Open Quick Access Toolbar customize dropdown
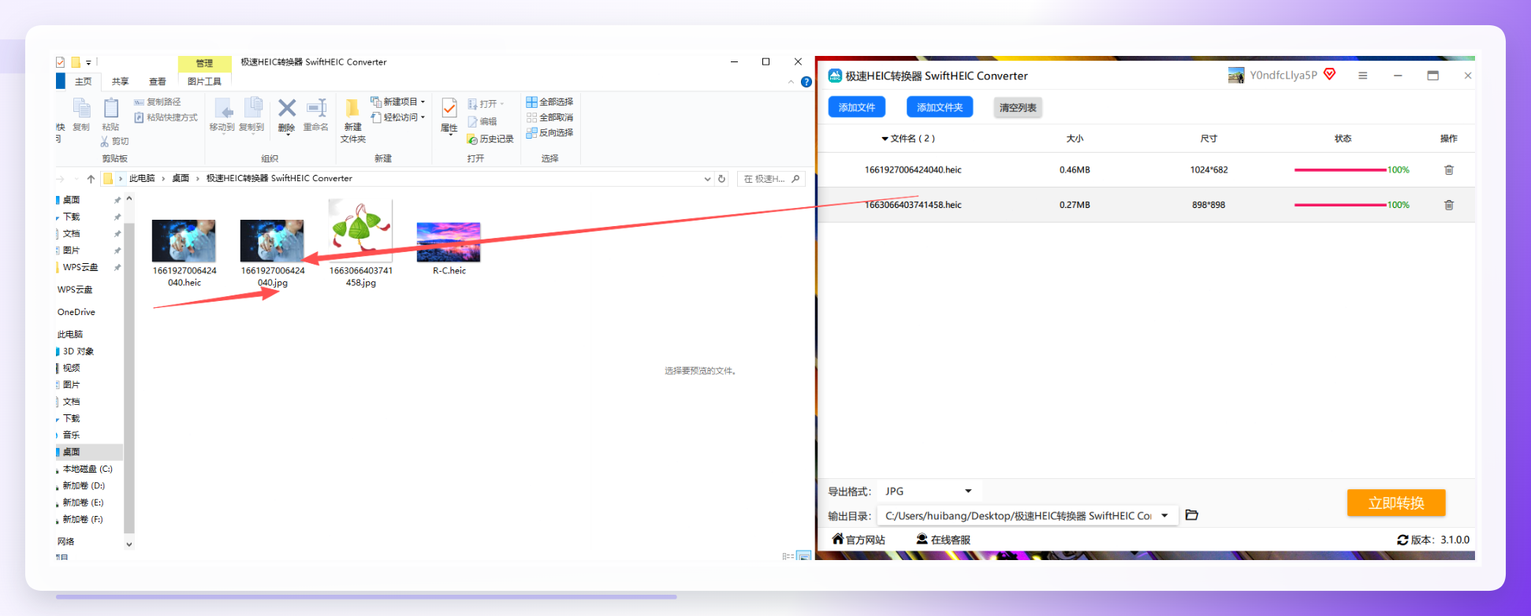This screenshot has height=616, width=1531. (x=88, y=62)
